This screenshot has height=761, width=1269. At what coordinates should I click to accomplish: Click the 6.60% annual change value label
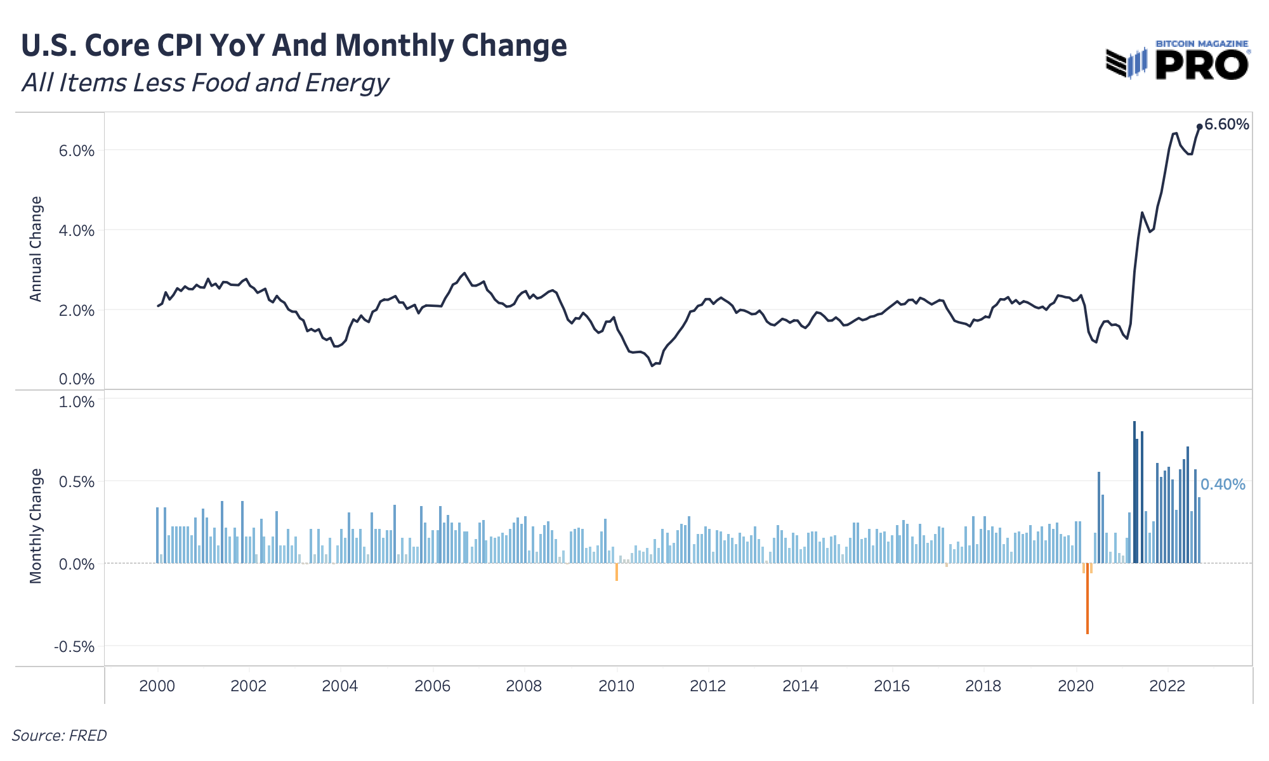[x=1226, y=125]
